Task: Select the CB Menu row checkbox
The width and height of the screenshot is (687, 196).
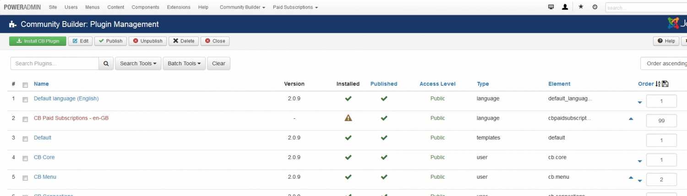Action: (25, 178)
